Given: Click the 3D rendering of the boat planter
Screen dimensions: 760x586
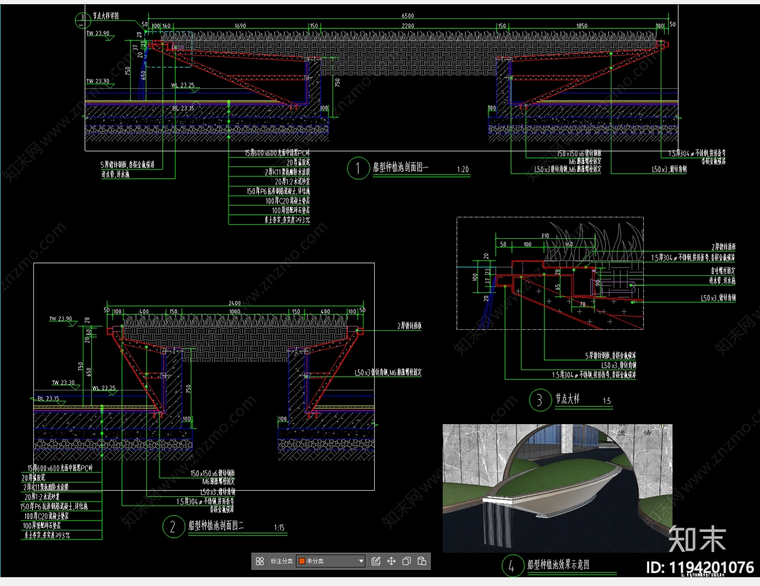Looking at the screenshot, I should tap(558, 488).
